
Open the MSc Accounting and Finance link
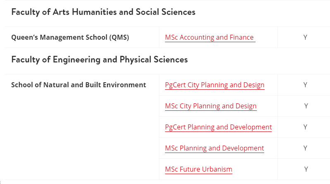tap(210, 38)
